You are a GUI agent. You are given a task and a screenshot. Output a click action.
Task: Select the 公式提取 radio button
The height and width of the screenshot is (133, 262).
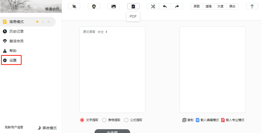[x=126, y=120]
